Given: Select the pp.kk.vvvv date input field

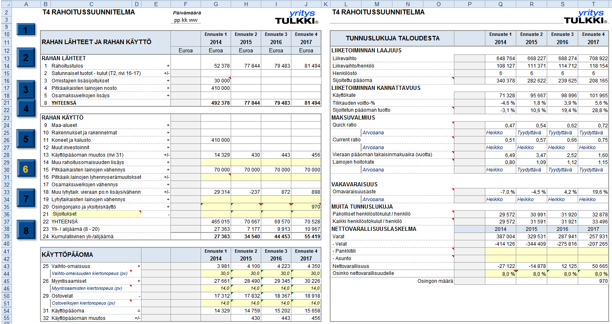Looking at the screenshot, I should click(x=186, y=20).
